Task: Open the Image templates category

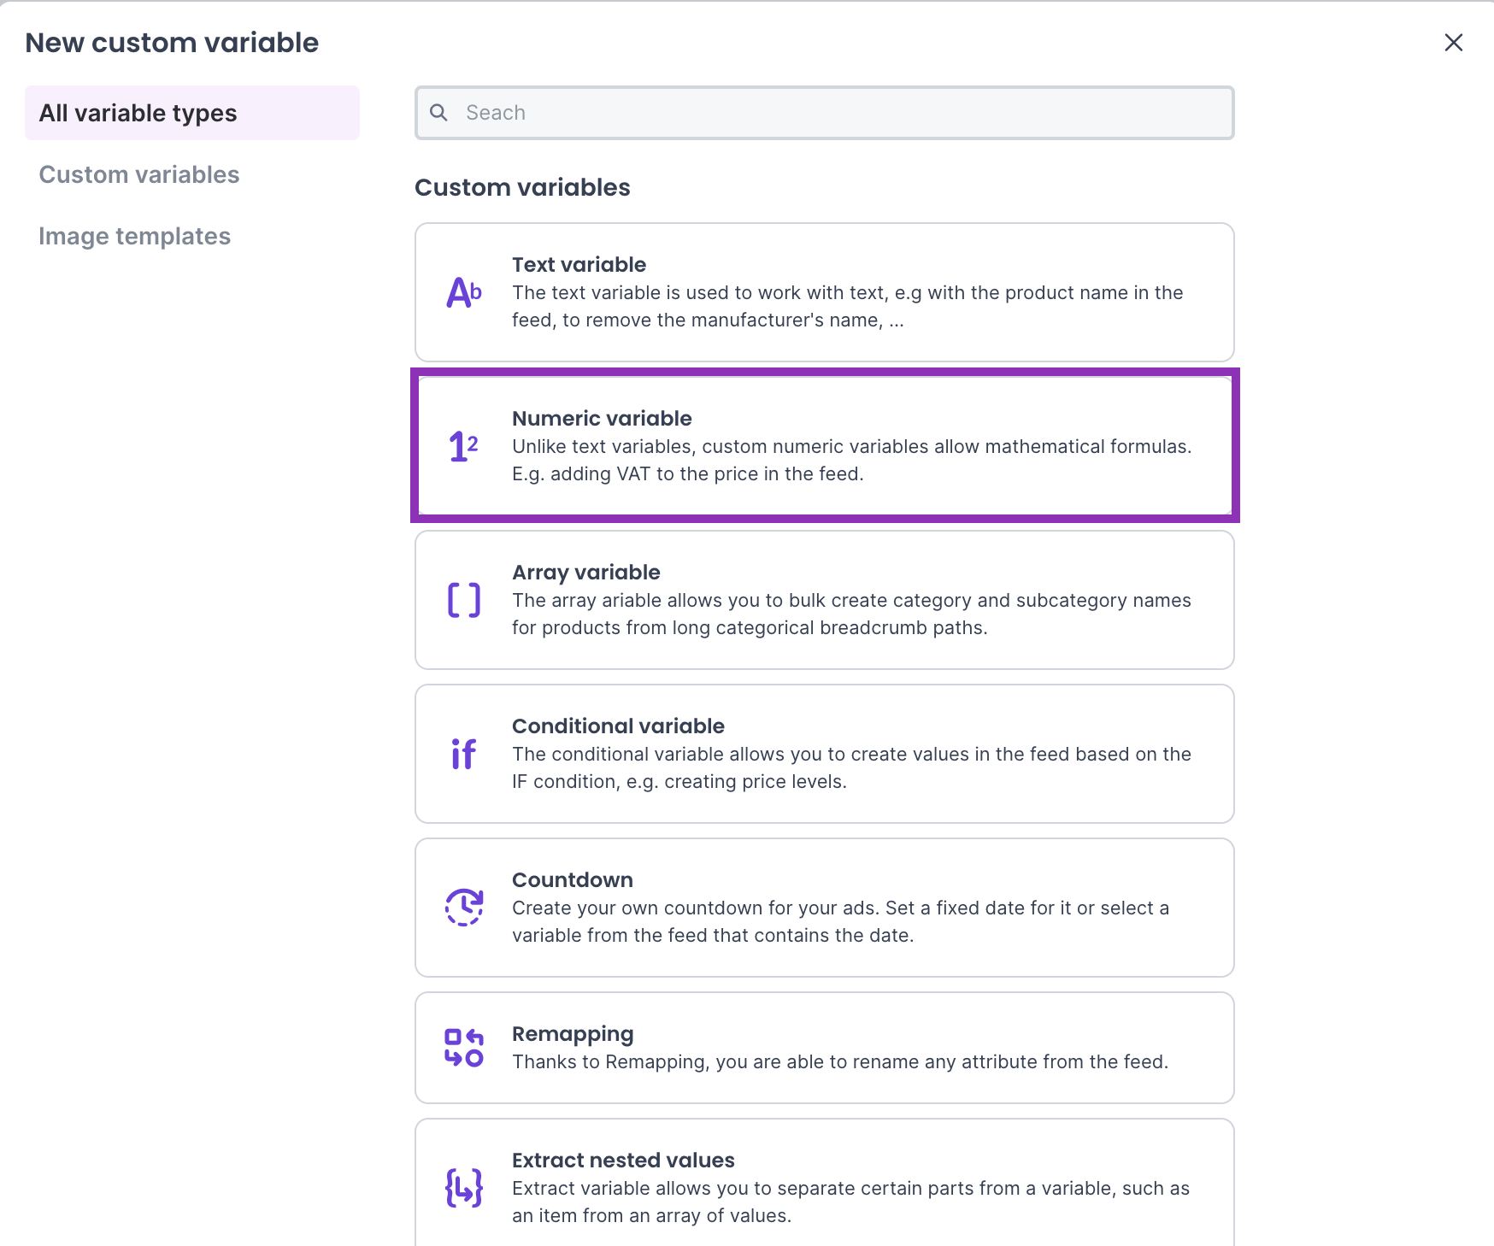Action: [x=135, y=236]
